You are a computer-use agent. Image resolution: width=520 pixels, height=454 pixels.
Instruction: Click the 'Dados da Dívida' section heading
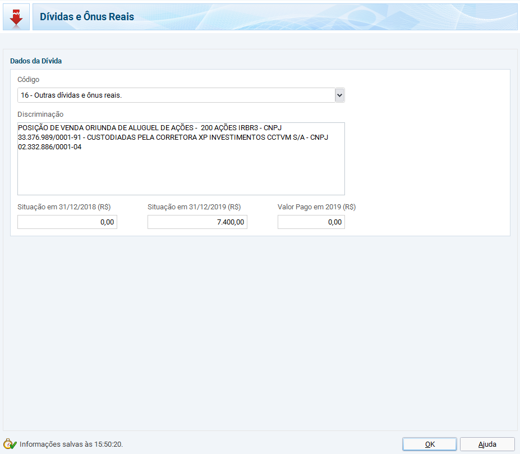36,61
